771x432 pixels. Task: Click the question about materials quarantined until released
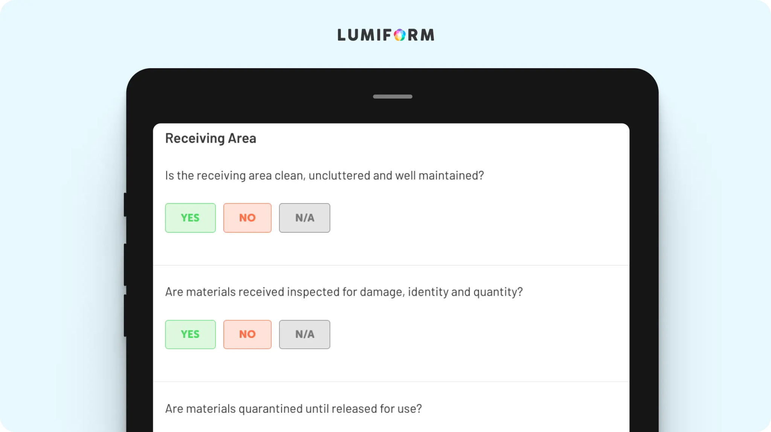[294, 409]
